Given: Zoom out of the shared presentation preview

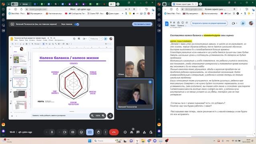Looking at the screenshot, I should coord(92,116).
